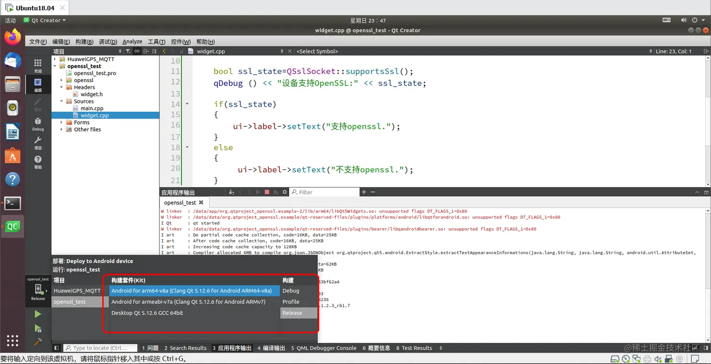Toggle synchronize with editor link icon
711x364 pixels.
(x=137, y=51)
